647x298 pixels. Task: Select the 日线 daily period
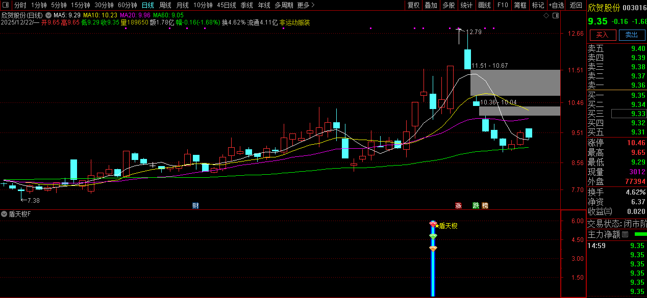[147, 5]
